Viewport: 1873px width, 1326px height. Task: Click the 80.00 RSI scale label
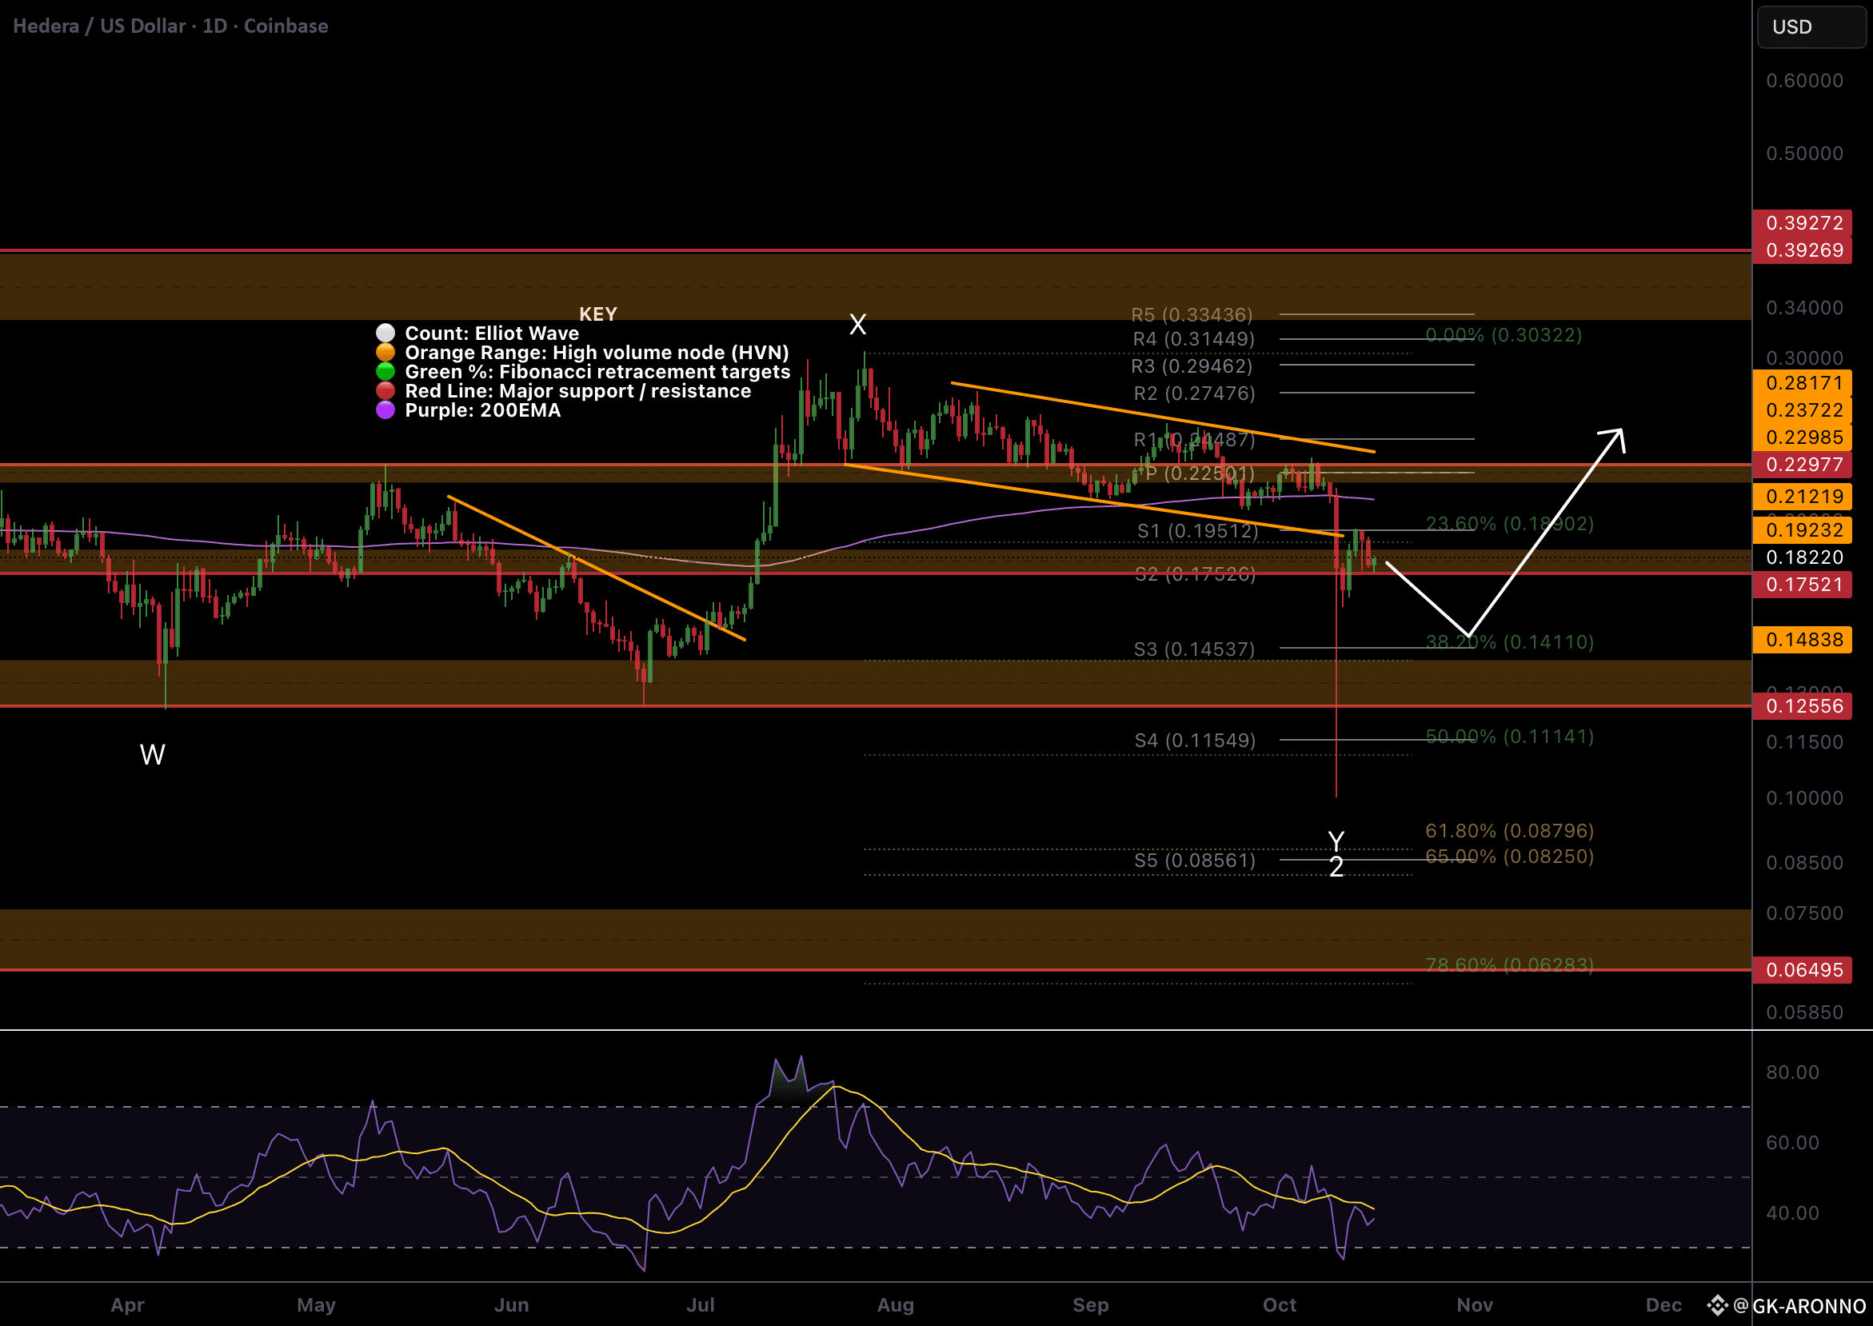point(1792,1072)
